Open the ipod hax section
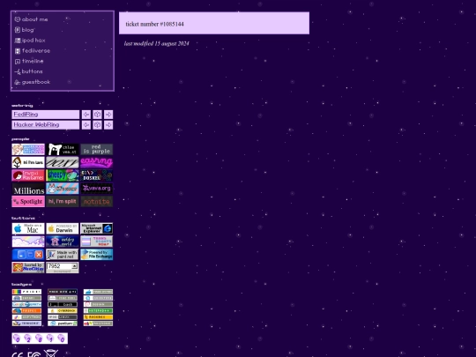The image size is (476, 357). point(30,41)
